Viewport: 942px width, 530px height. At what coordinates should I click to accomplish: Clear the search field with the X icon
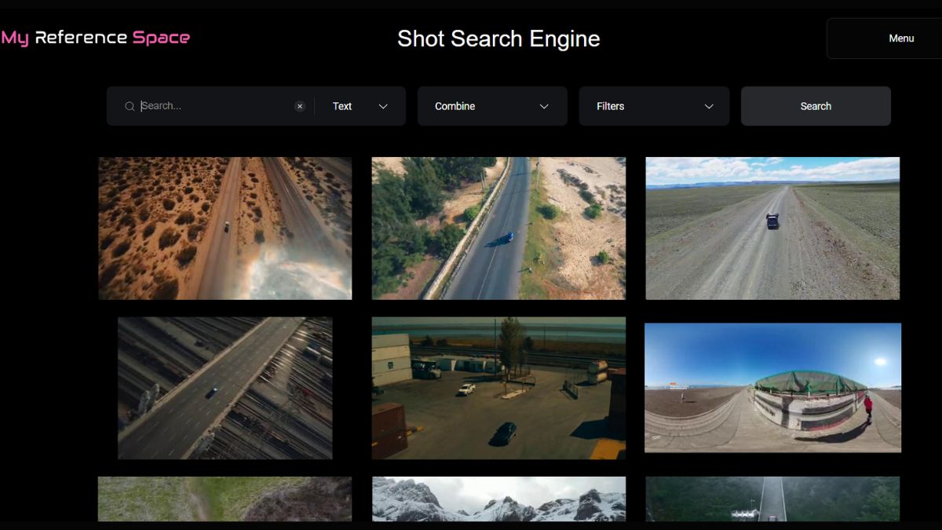[x=299, y=106]
